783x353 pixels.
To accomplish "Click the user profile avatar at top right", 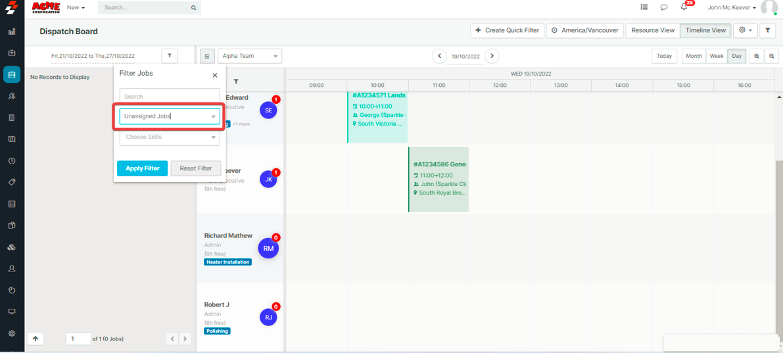I will point(769,7).
